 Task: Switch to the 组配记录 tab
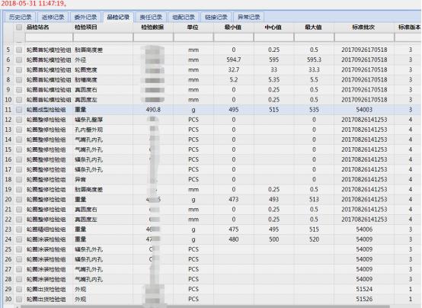(184, 18)
